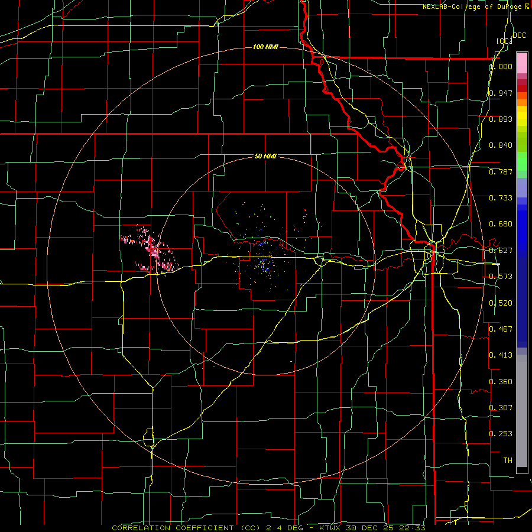This screenshot has width=532, height=532.
Task: Click the DCC product label
Action: 520,35
